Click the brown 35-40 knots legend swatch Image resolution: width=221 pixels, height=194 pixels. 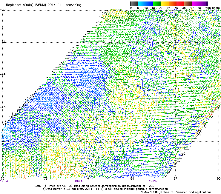click(x=188, y=4)
